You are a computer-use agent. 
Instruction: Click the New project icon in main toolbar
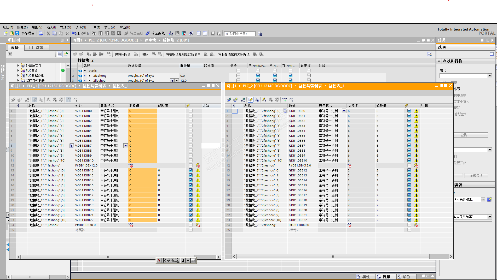tap(5, 33)
